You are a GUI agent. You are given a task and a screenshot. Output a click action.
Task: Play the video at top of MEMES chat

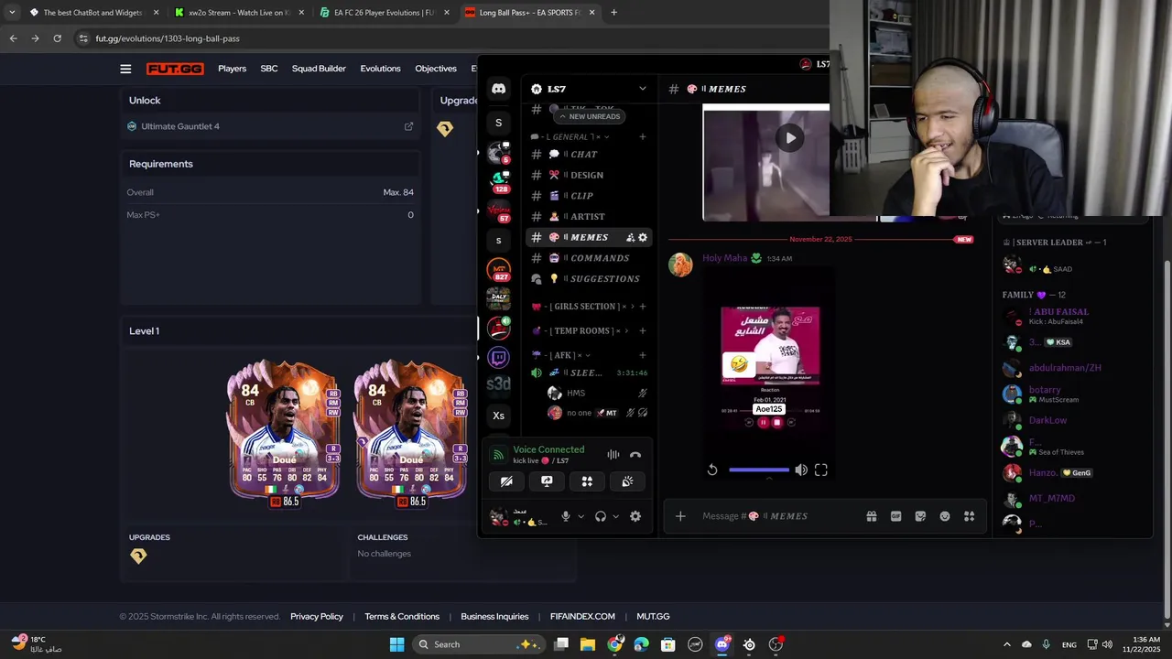pos(789,137)
